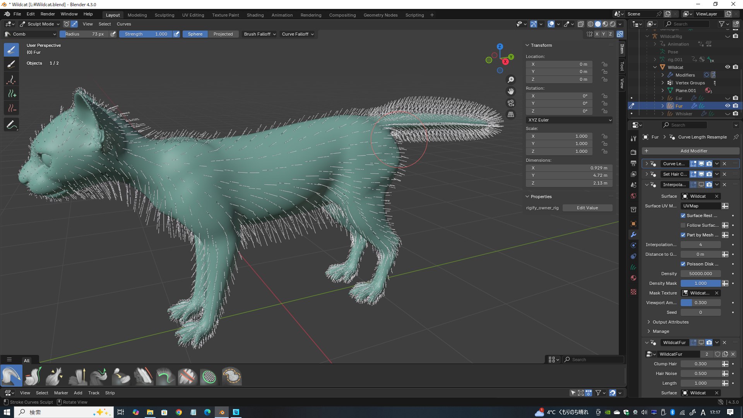This screenshot has width=743, height=418.
Task: Toggle Z symmetry button in header
Action: point(611,34)
